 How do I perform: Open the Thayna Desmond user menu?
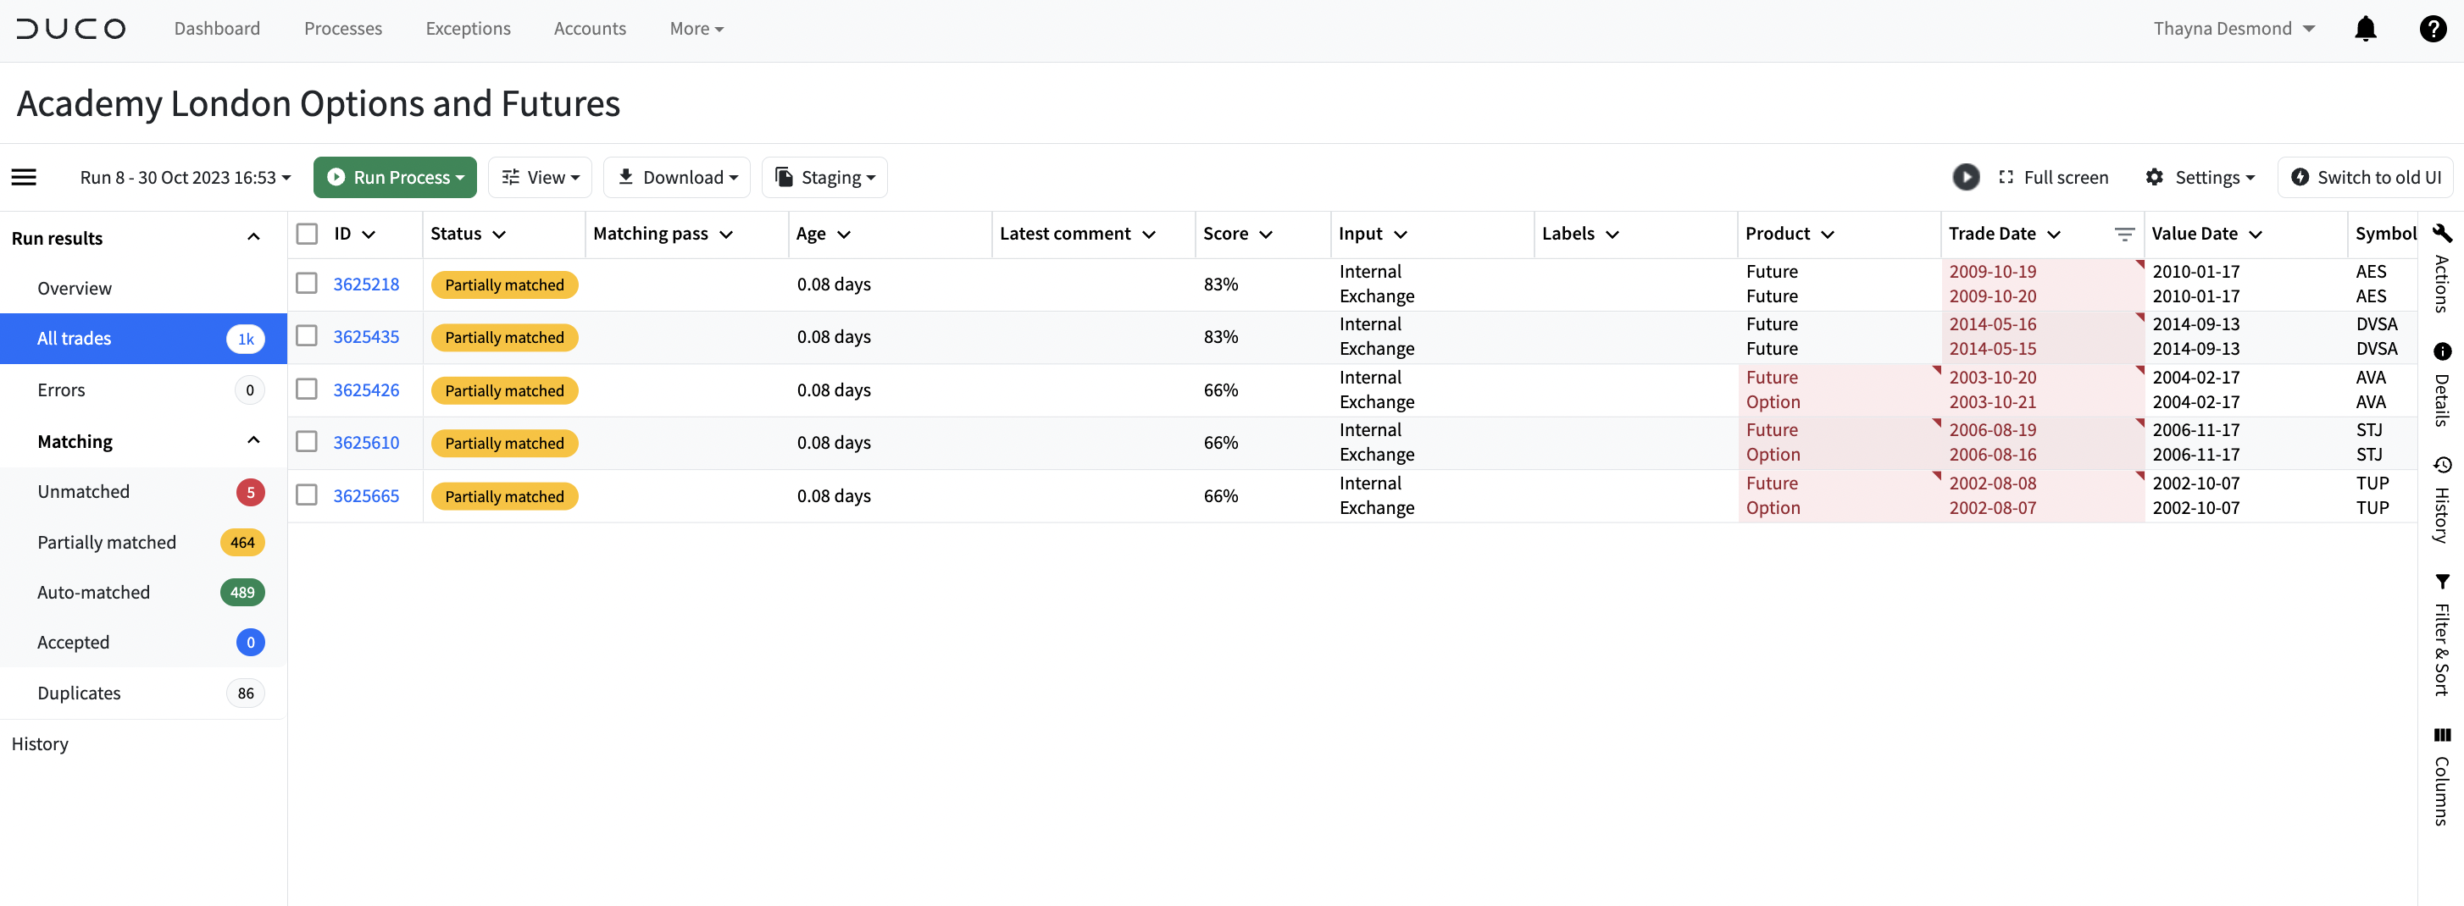click(2233, 29)
